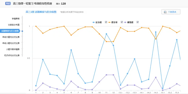Image resolution: width=188 pixels, height=94 pixels.
Task: Click the timeline dot beside 分数段分布图
Action: pos(22,24)
